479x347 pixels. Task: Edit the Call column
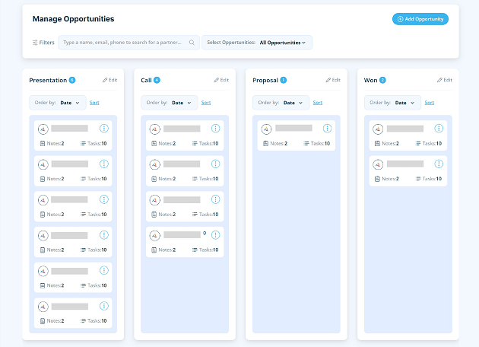[x=221, y=80]
